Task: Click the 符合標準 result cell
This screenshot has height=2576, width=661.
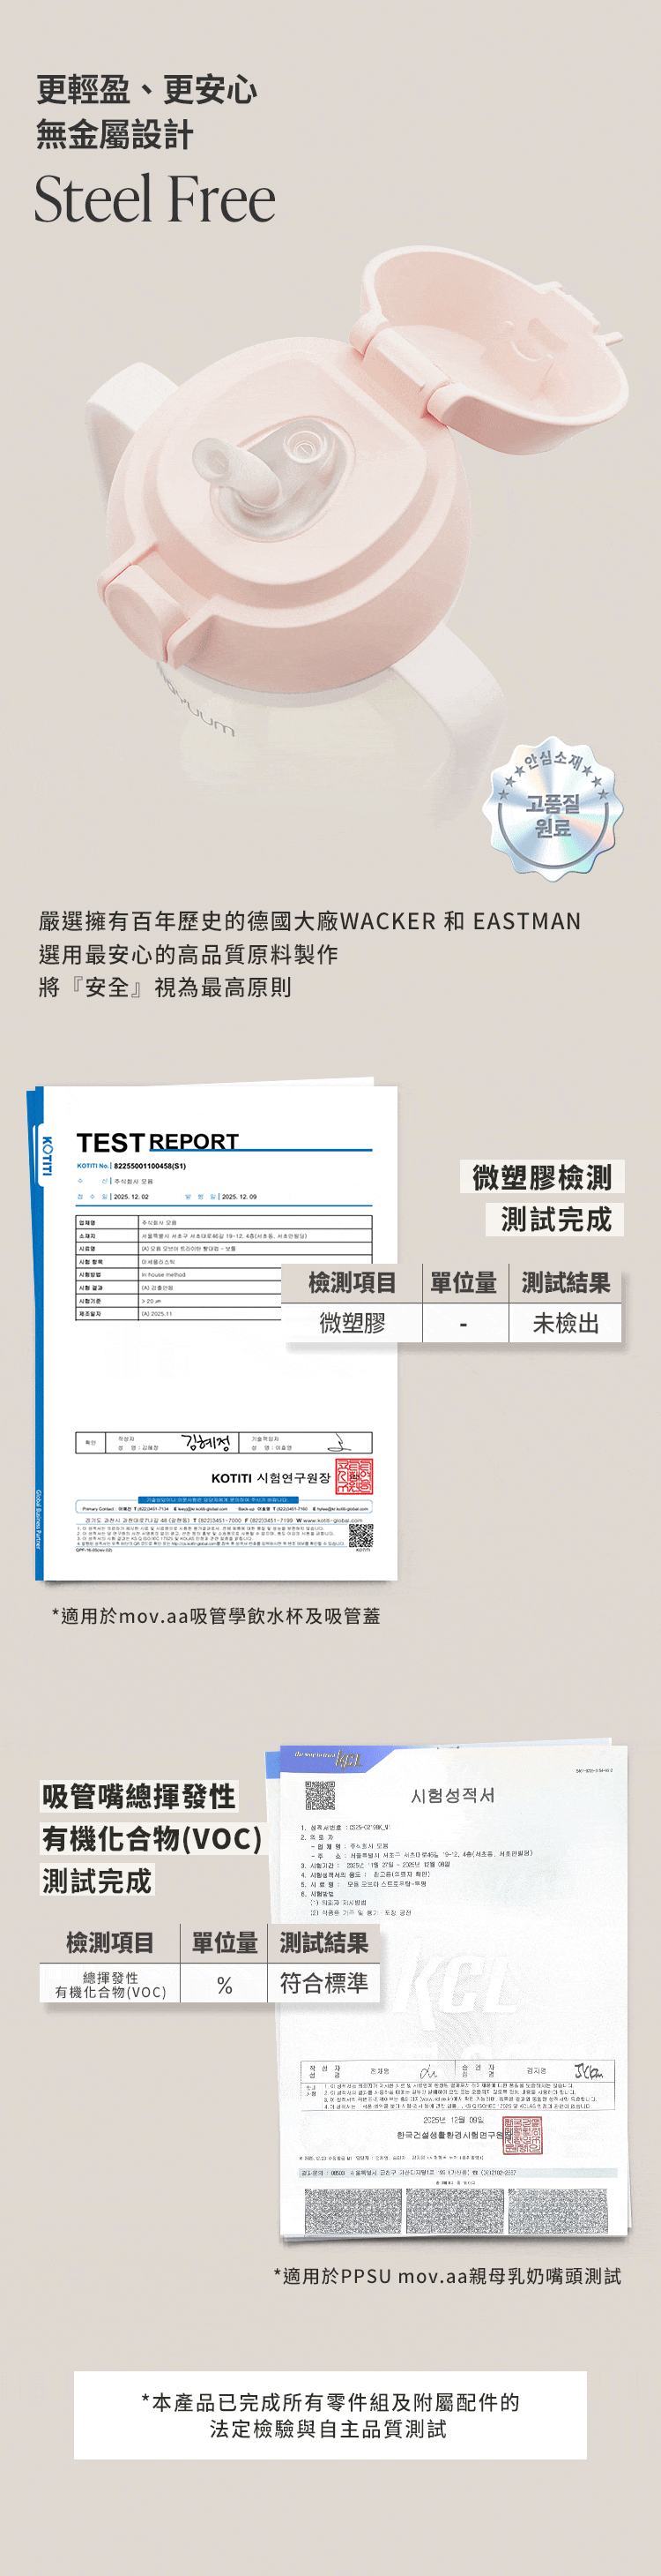Action: 323,1984
